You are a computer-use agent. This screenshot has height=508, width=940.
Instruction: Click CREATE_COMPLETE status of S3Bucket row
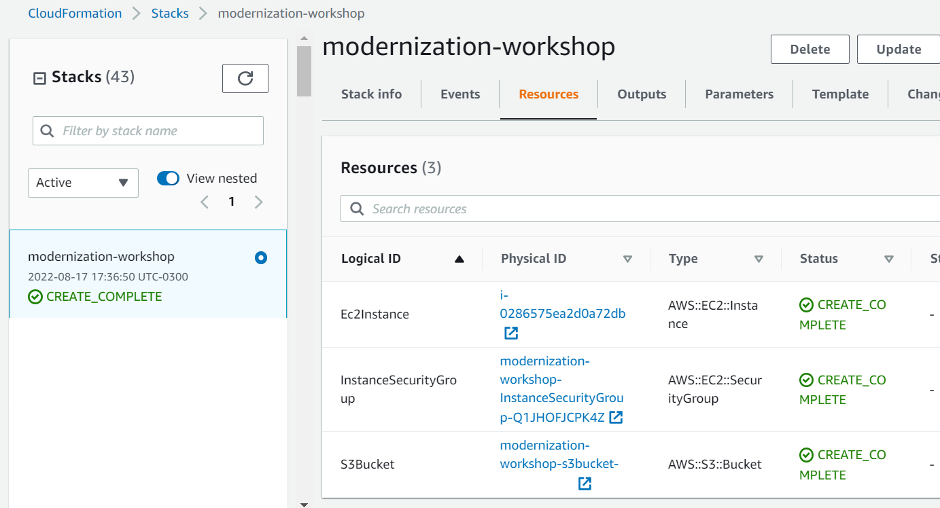[843, 465]
